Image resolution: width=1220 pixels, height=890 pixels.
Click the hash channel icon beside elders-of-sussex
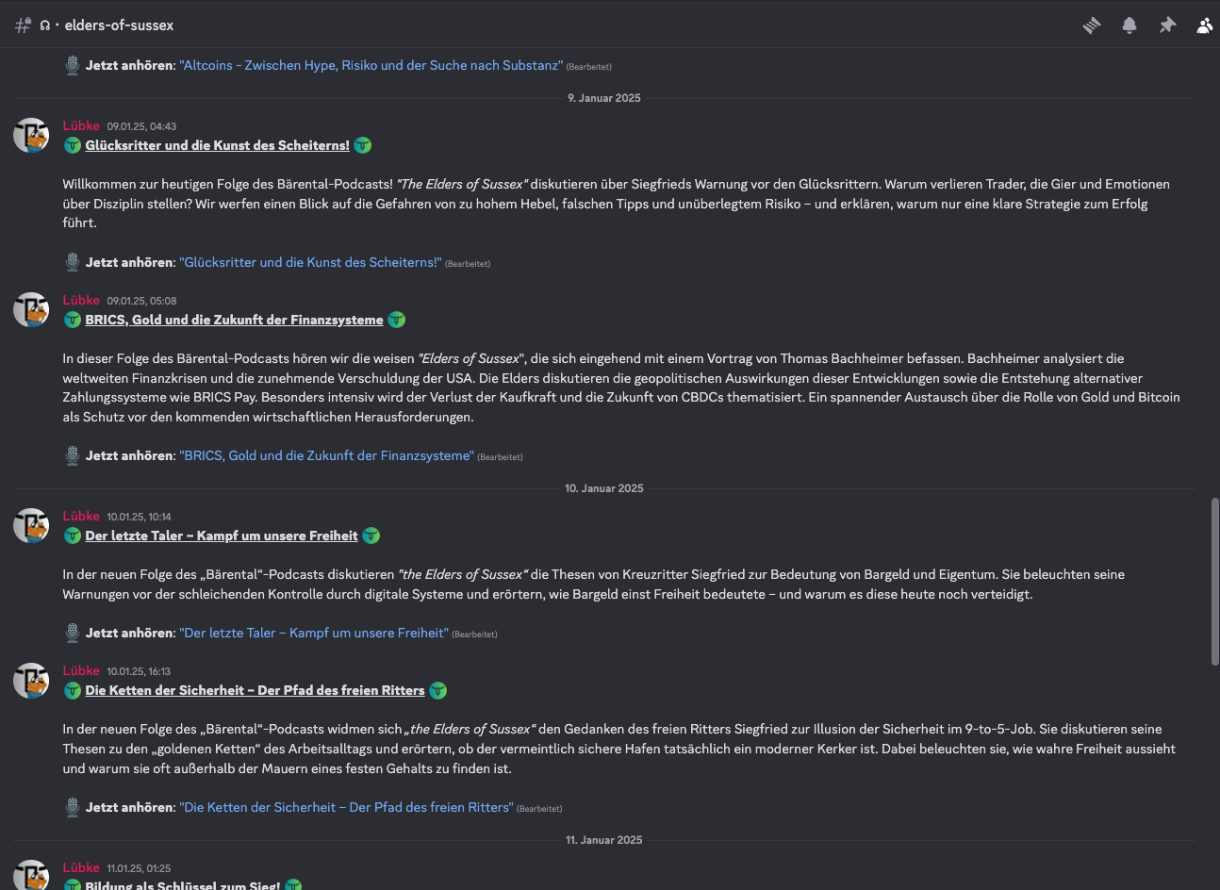[23, 25]
